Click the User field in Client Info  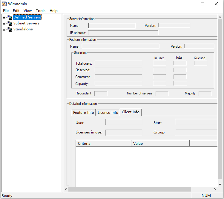(124, 122)
